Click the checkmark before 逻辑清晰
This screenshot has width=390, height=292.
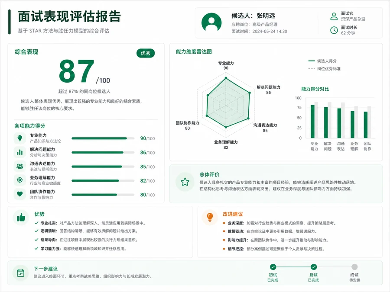(36, 231)
